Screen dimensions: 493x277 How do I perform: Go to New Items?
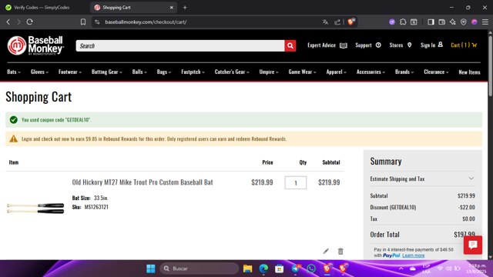[469, 72]
